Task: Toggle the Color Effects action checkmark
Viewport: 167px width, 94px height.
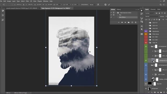Action: (x=111, y=17)
